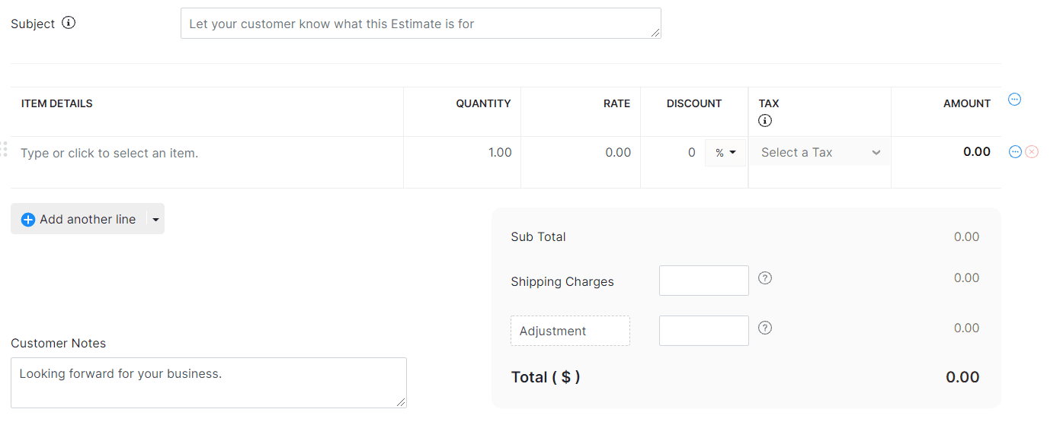
Task: Click the rate field showing 0.00
Action: pyautogui.click(x=581, y=153)
